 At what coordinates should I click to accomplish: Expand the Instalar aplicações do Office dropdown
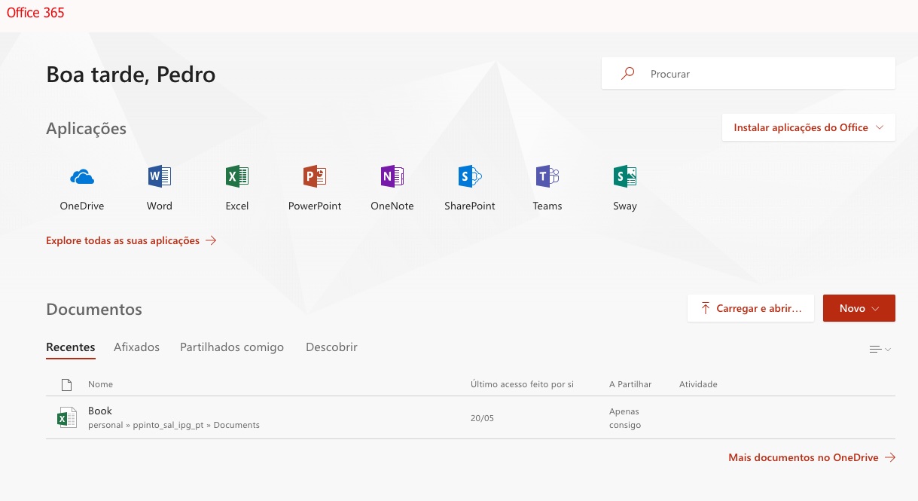tap(808, 127)
